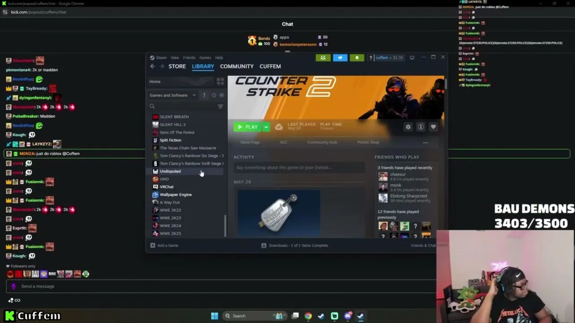
Task: Select WWE 2K25 in the game list
Action: click(x=171, y=233)
